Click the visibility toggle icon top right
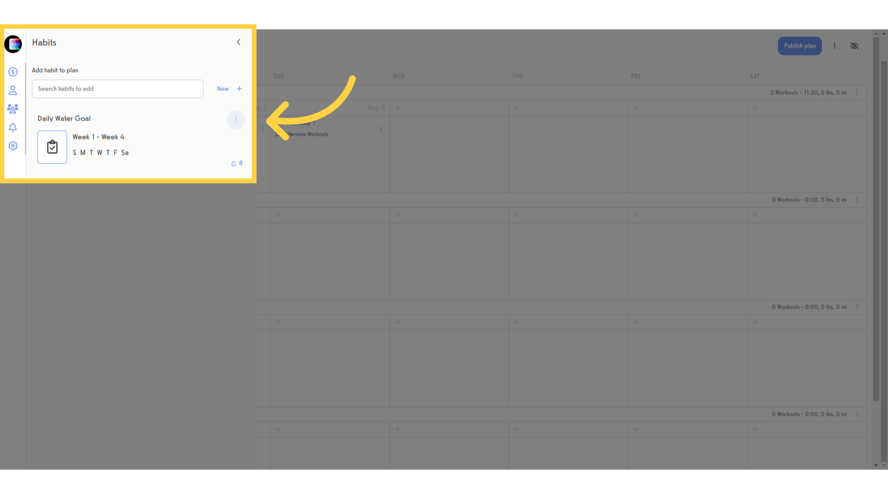Viewport: 888px width, 499px height. [854, 46]
